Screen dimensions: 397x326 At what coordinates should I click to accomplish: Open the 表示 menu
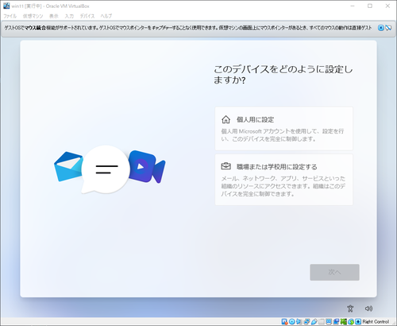tap(54, 16)
